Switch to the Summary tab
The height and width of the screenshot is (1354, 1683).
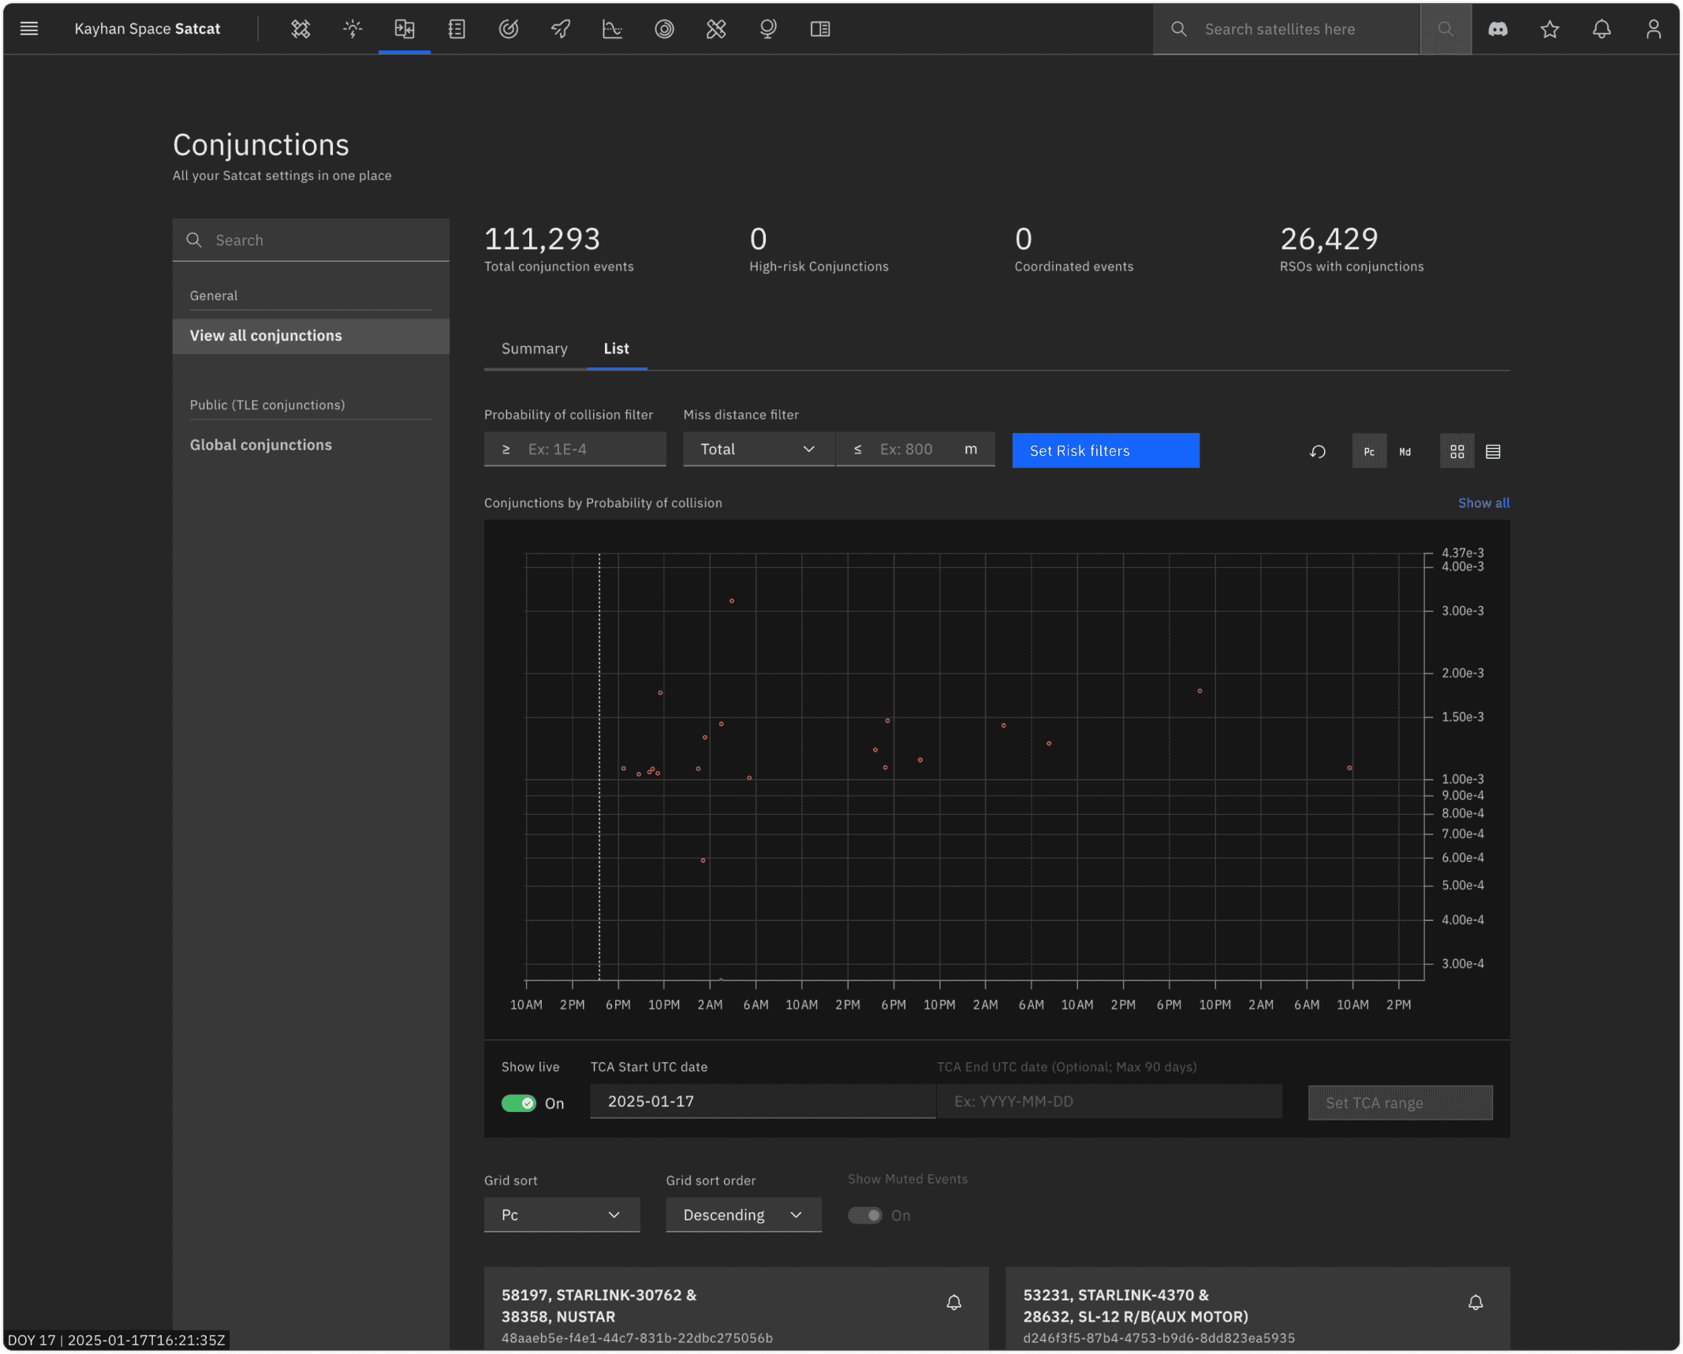[x=535, y=349]
